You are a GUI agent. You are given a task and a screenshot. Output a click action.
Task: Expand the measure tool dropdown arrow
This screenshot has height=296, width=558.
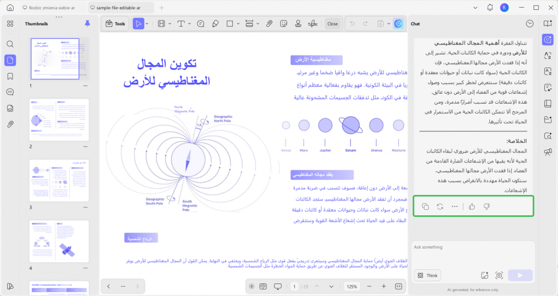click(x=258, y=24)
